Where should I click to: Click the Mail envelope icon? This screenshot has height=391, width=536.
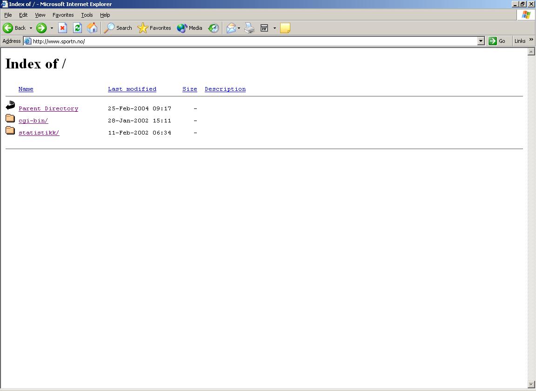click(231, 28)
